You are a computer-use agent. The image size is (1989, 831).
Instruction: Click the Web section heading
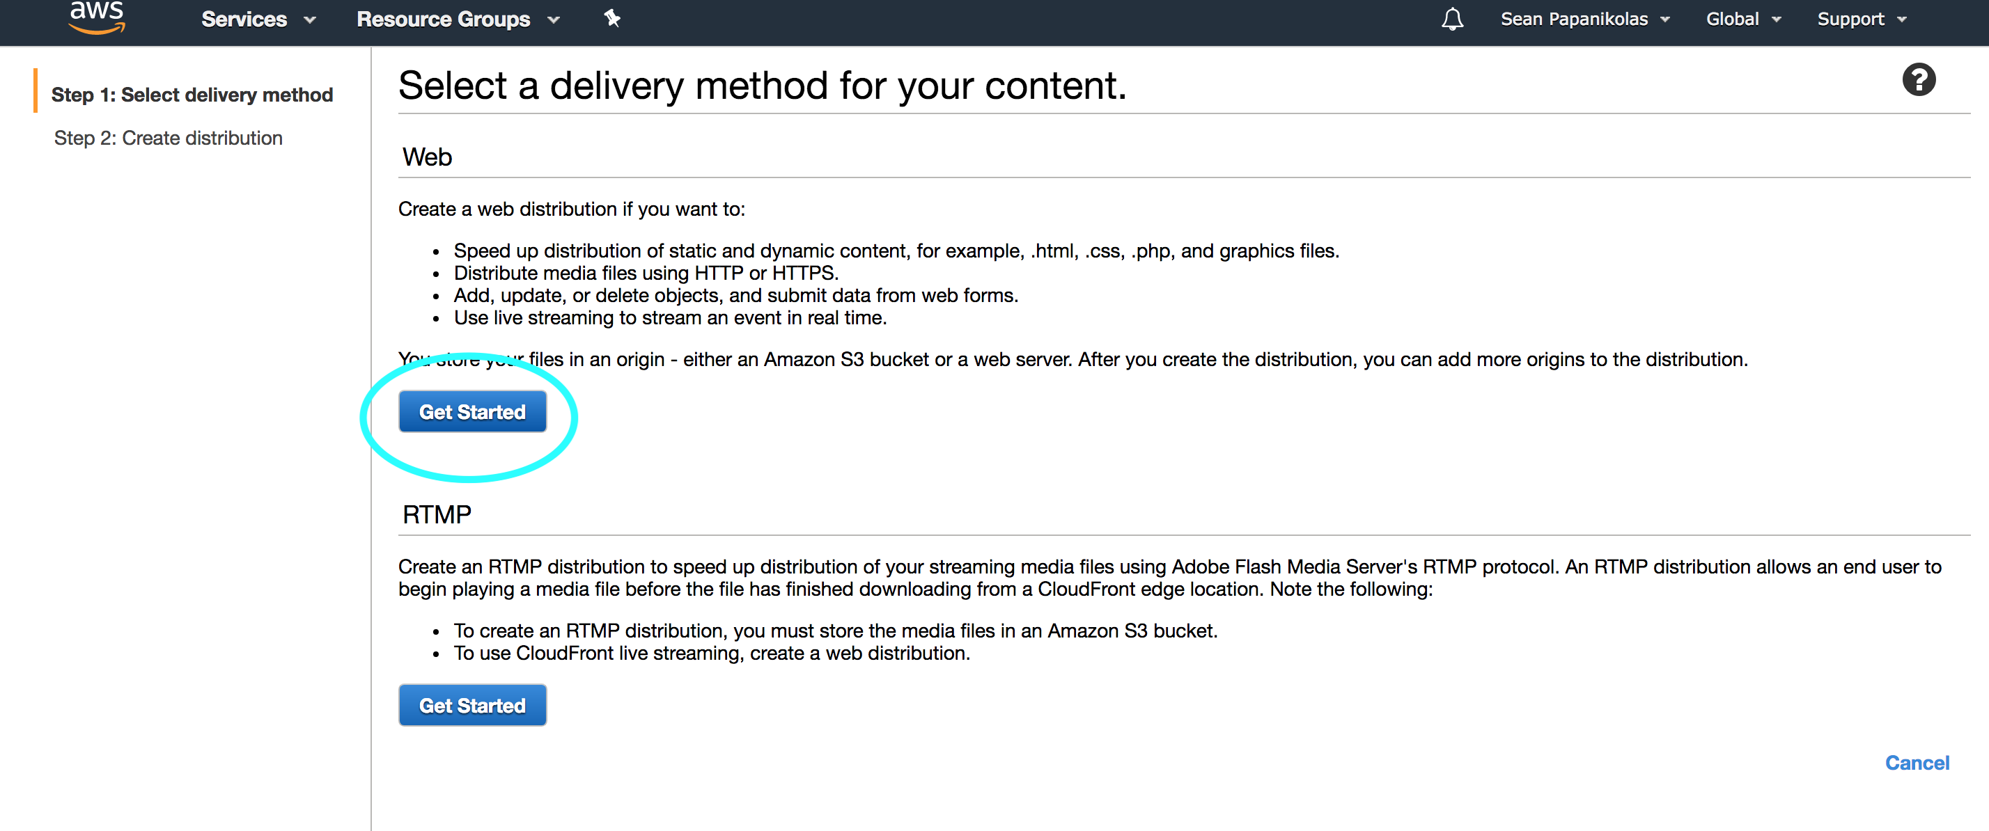[x=427, y=157]
